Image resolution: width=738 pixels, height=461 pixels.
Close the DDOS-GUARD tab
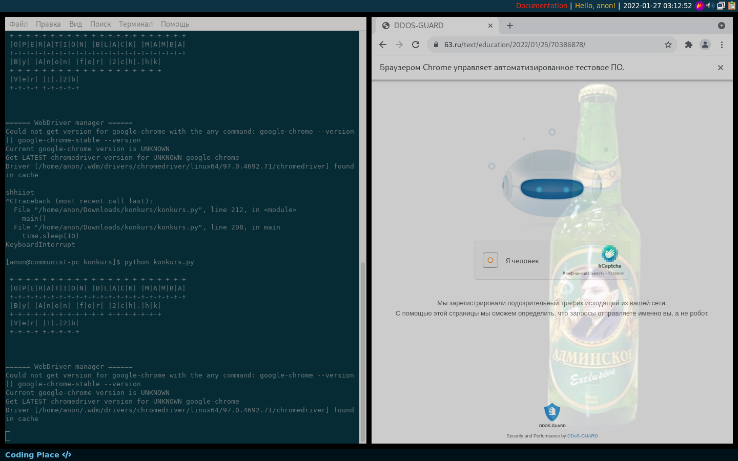click(490, 26)
